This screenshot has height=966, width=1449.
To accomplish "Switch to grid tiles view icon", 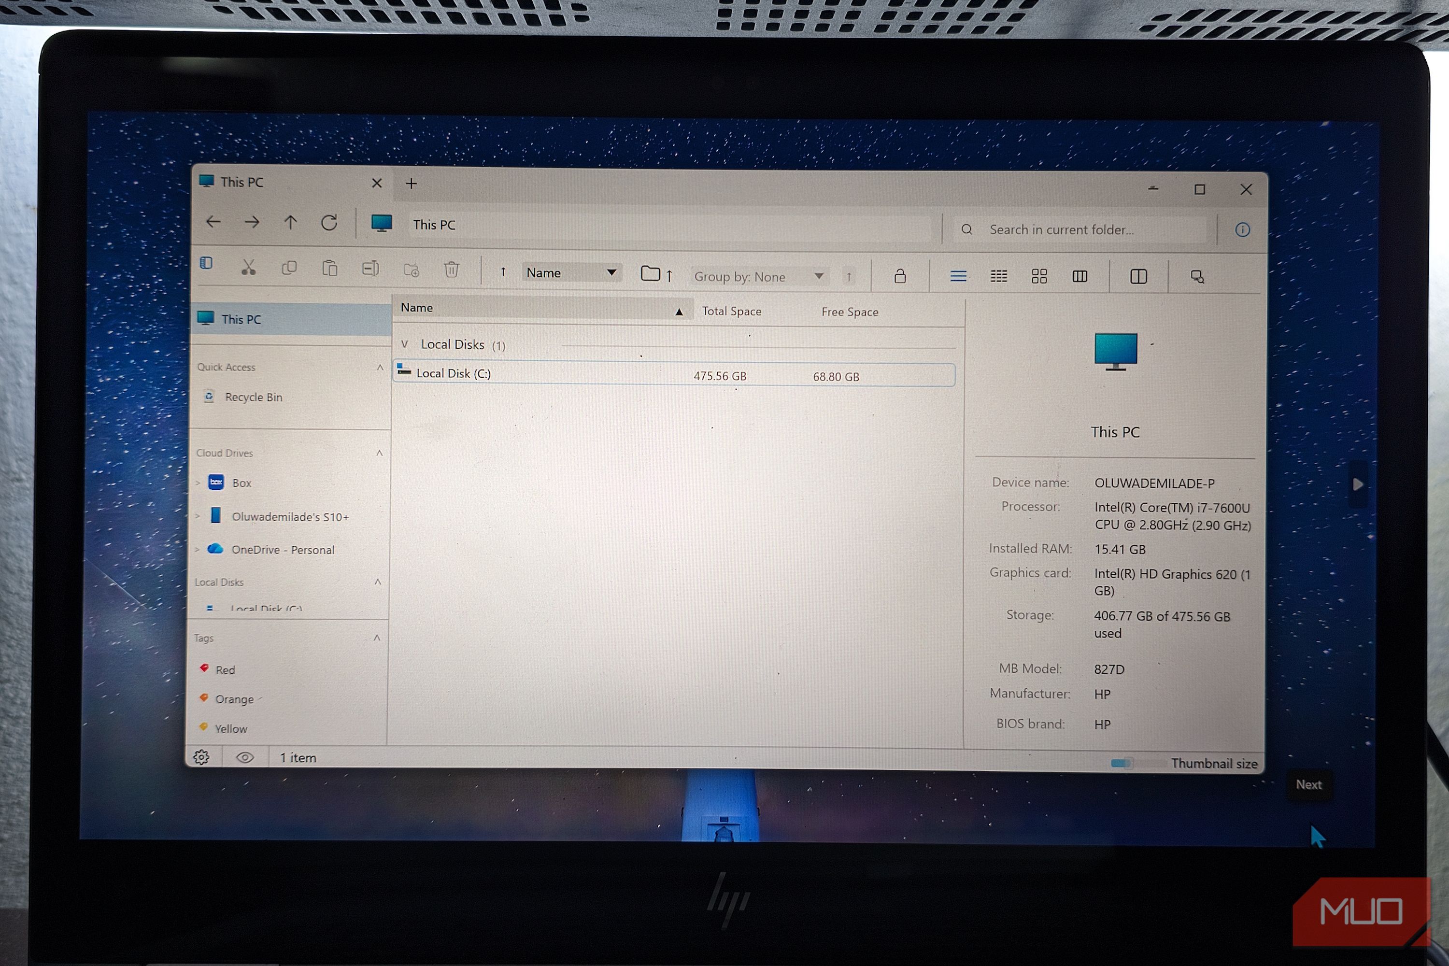I will [x=1039, y=276].
